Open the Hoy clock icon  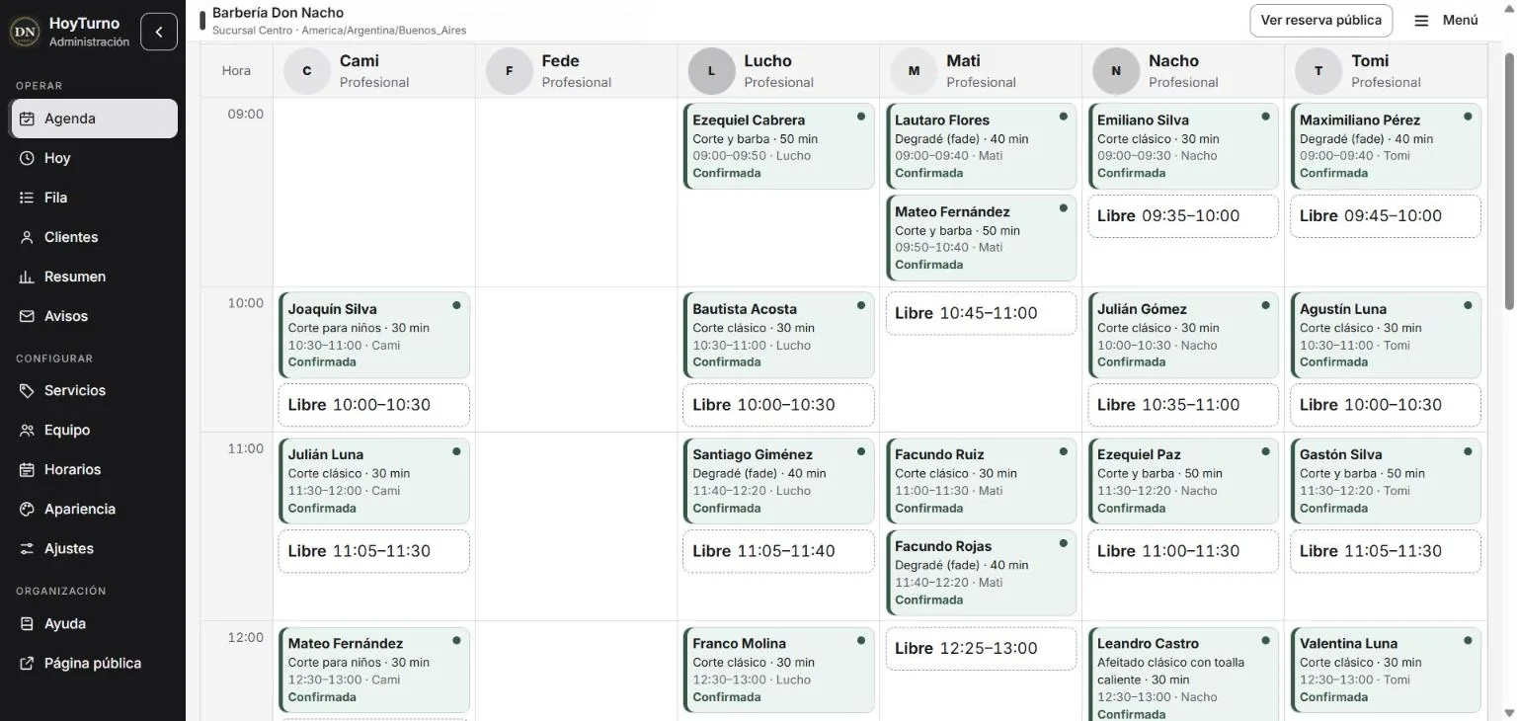coord(27,158)
